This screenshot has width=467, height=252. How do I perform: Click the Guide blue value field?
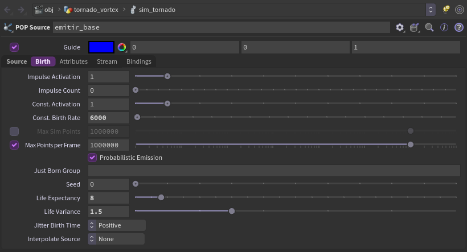point(406,47)
